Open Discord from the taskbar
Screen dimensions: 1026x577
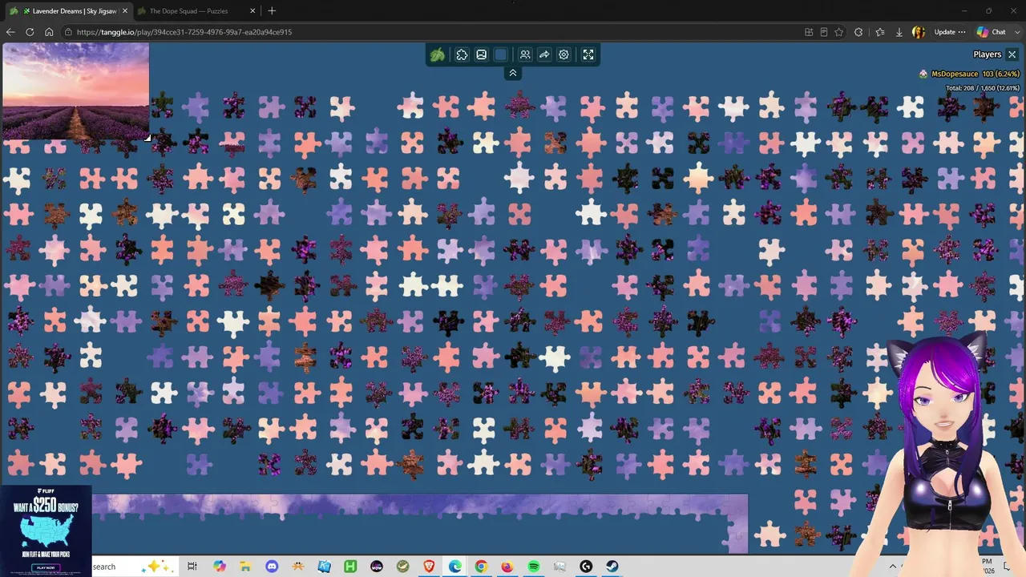point(272,567)
